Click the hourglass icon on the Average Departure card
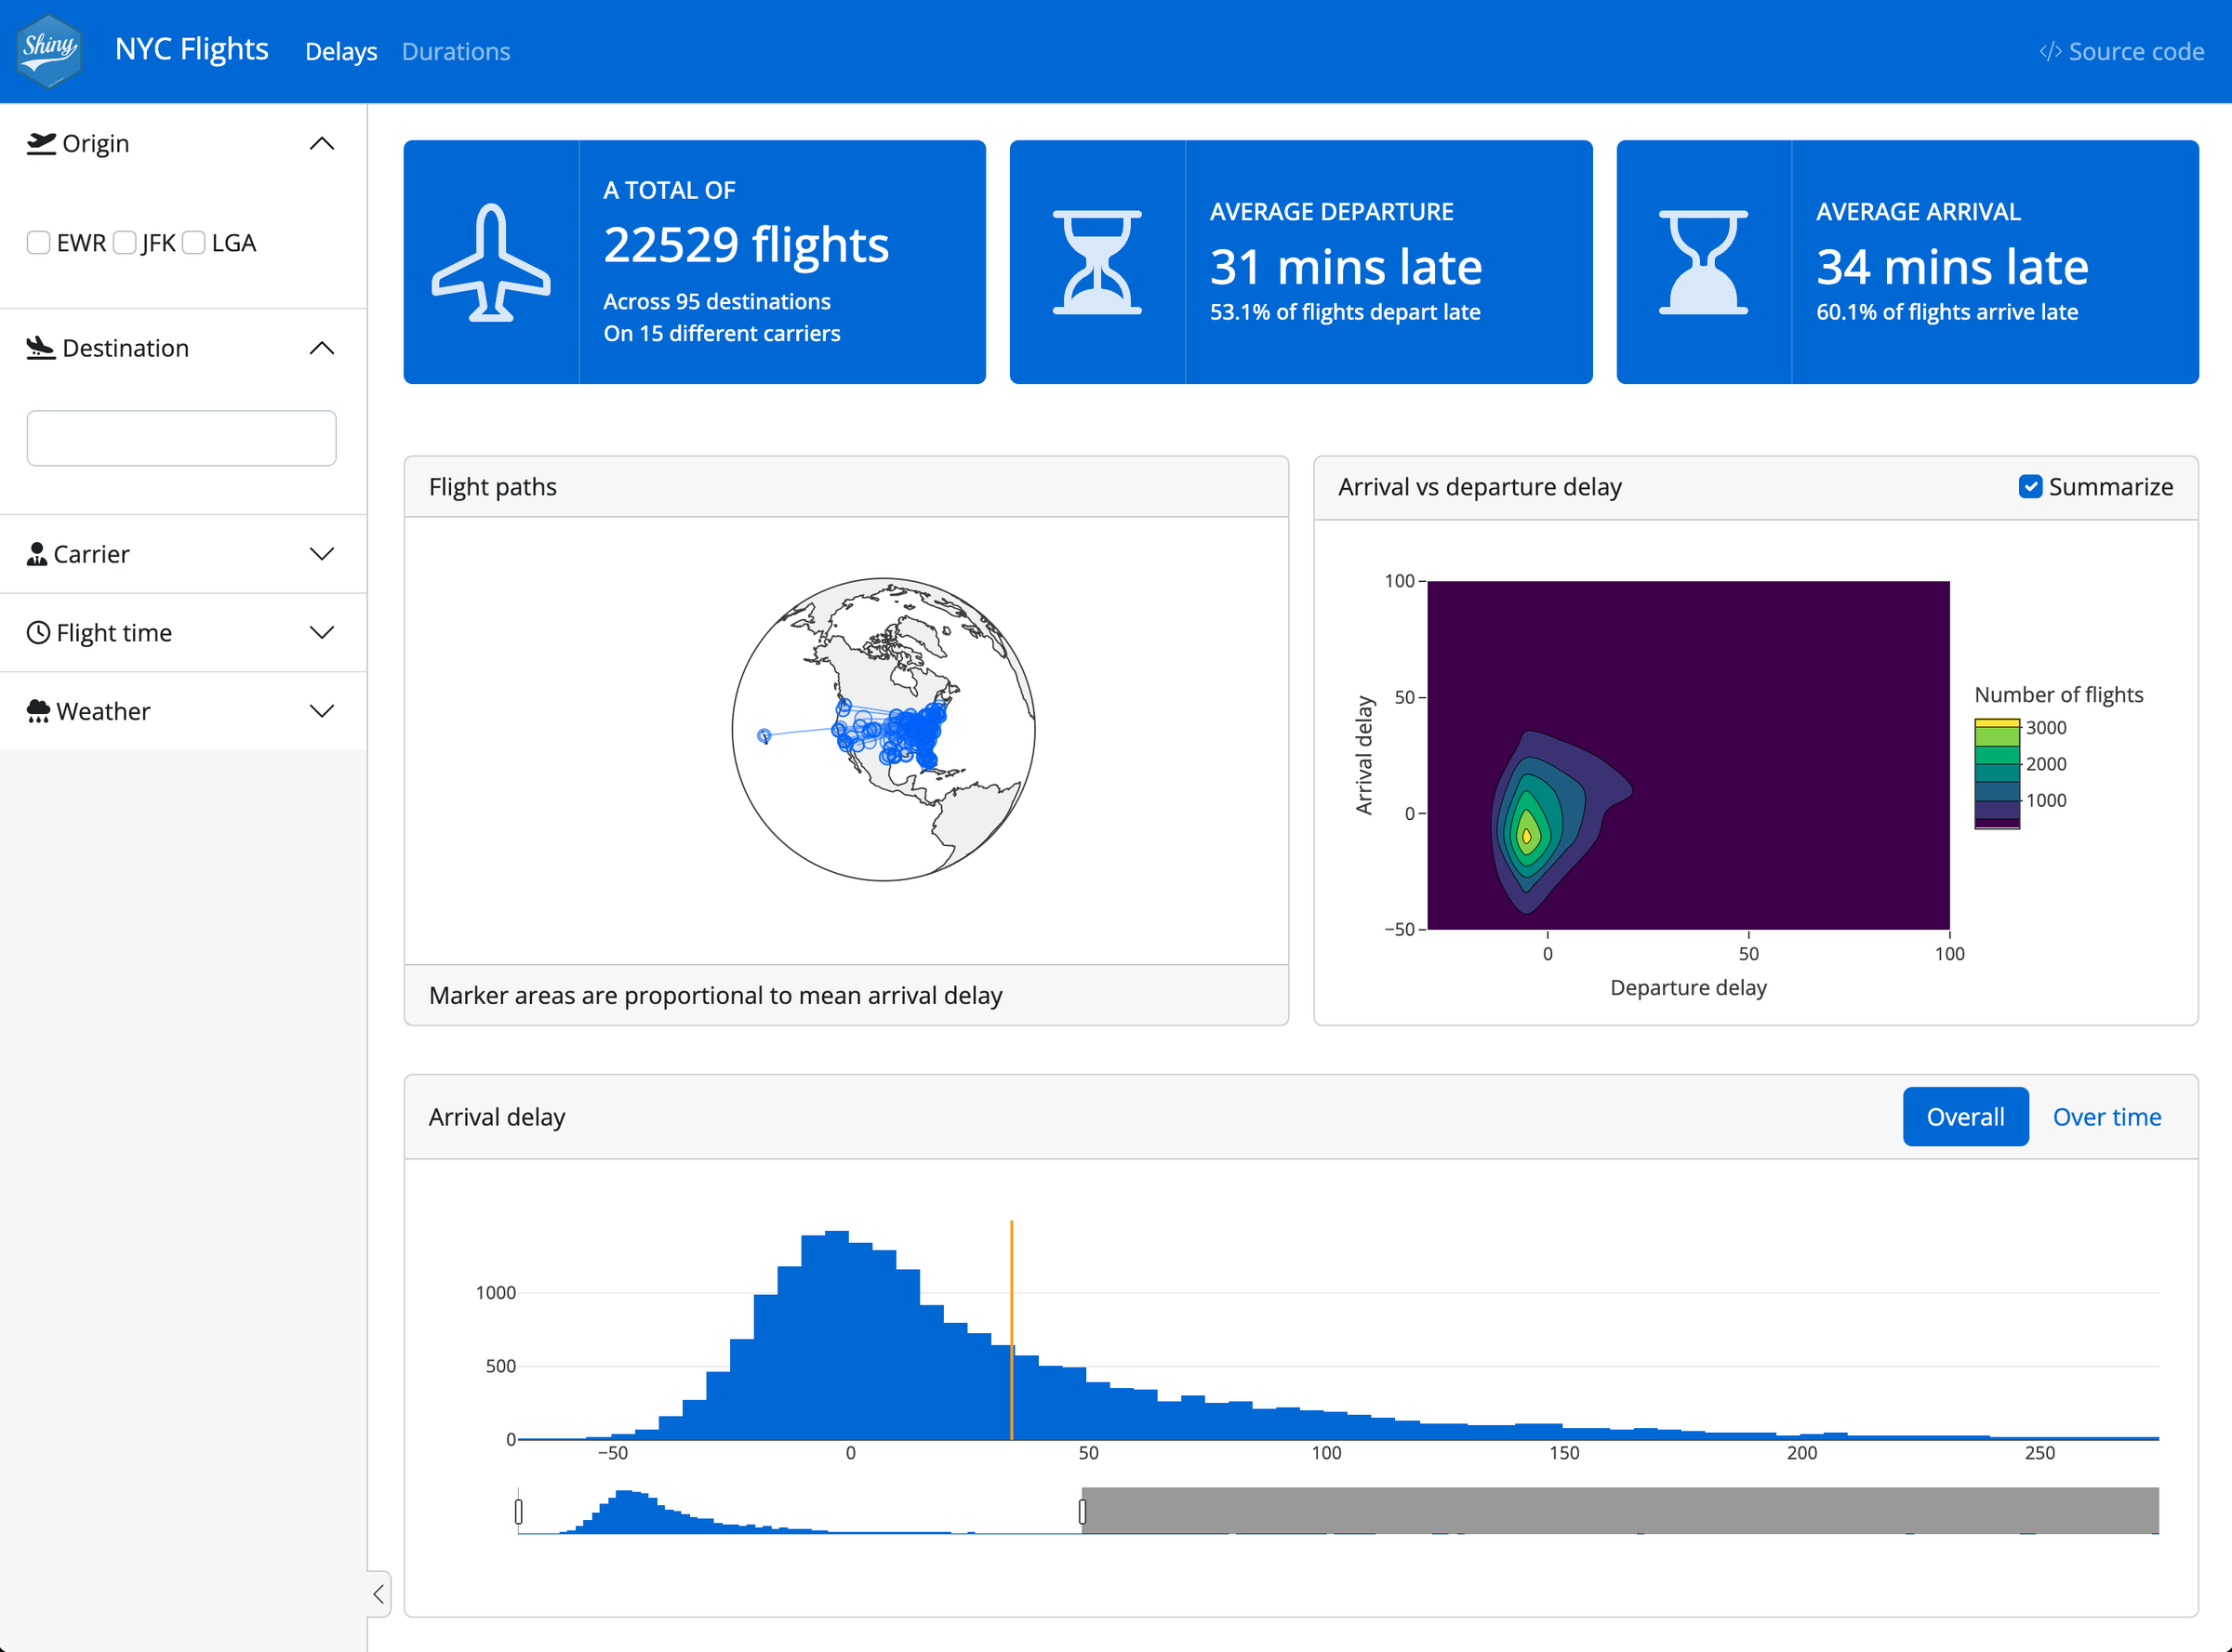Image resolution: width=2232 pixels, height=1652 pixels. pyautogui.click(x=1097, y=262)
